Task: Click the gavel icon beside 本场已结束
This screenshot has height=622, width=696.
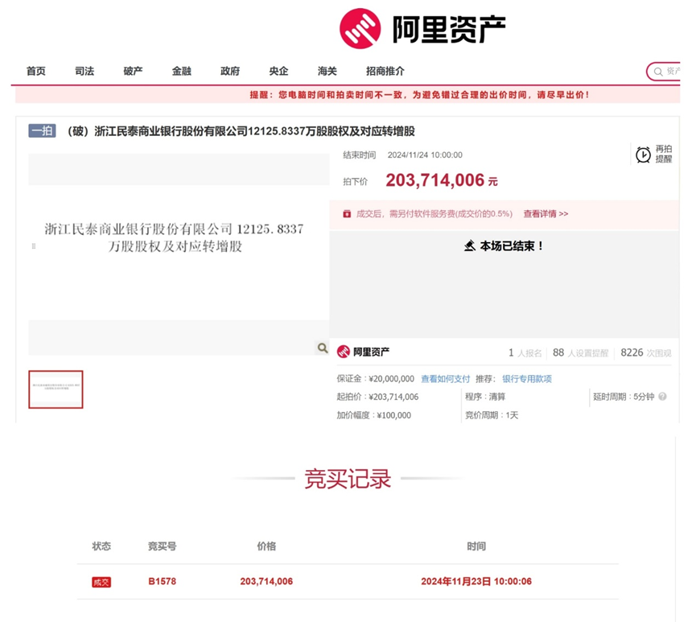Action: 470,245
